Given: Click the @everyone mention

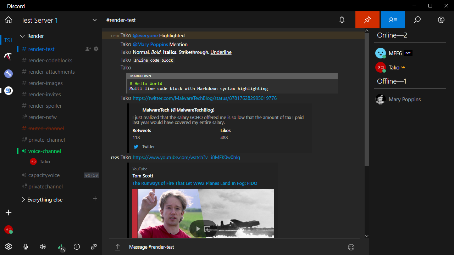Looking at the screenshot, I should [145, 35].
